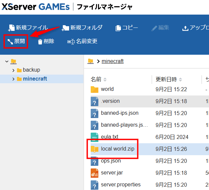Image resolution: width=209 pixels, height=190 pixels.
Task: Click the 削除 button label
Action: [49, 41]
